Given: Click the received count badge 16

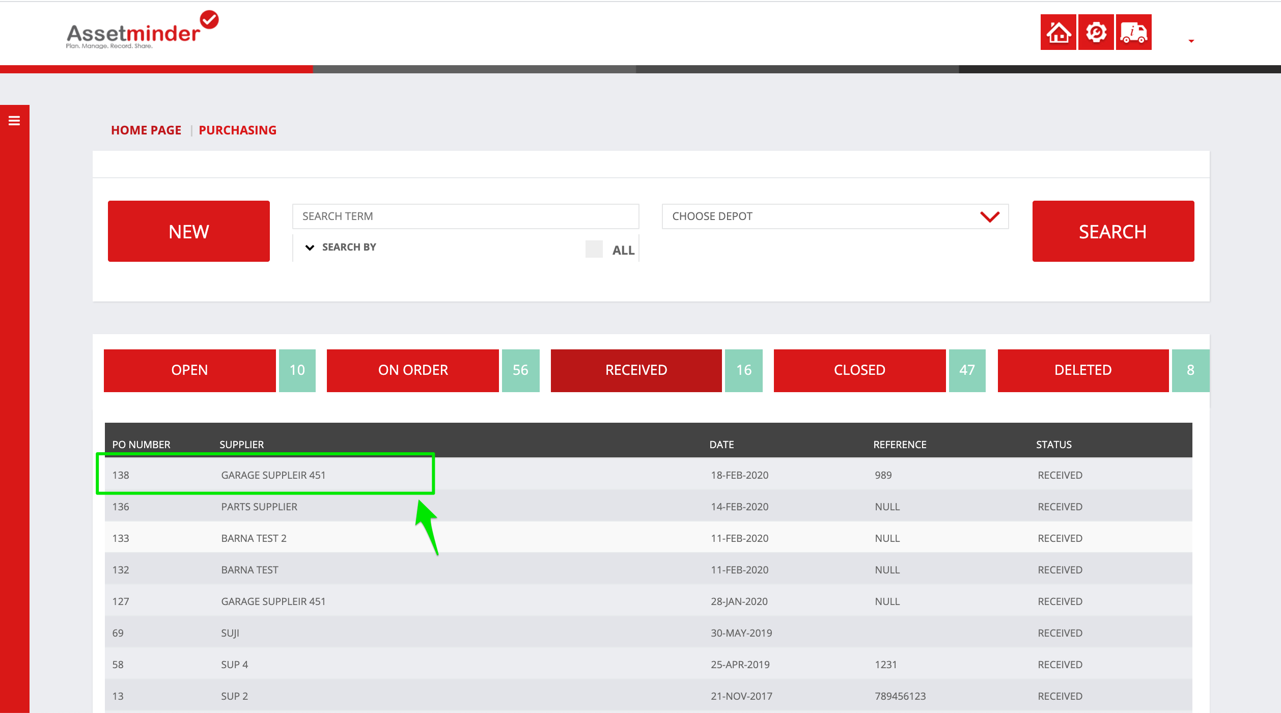Looking at the screenshot, I should point(744,370).
